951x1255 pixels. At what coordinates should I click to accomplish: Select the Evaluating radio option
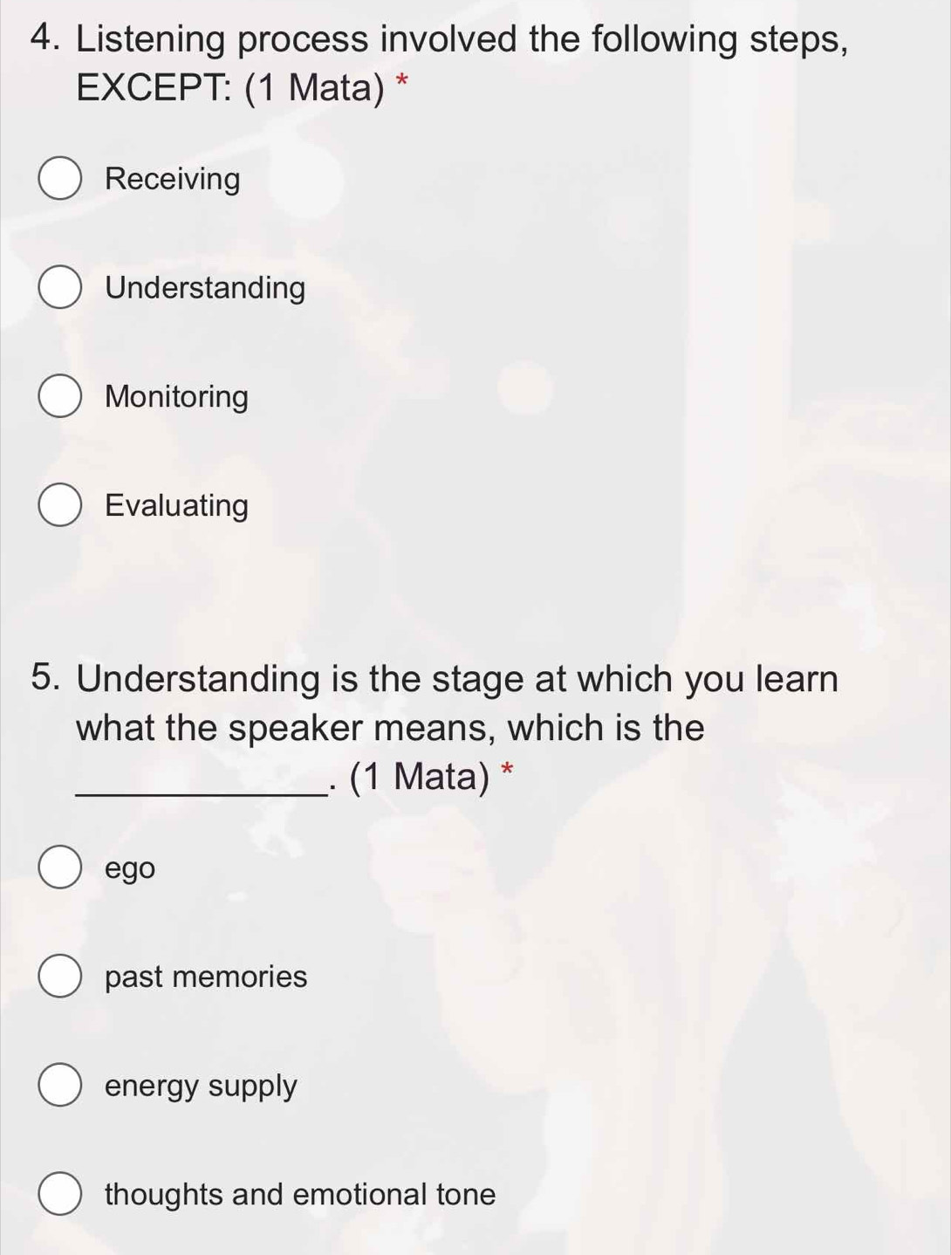point(59,504)
